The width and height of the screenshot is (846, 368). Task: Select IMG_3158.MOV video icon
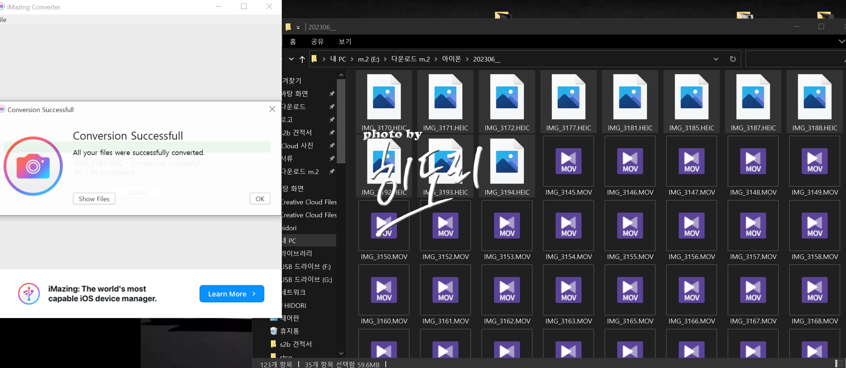(815, 226)
